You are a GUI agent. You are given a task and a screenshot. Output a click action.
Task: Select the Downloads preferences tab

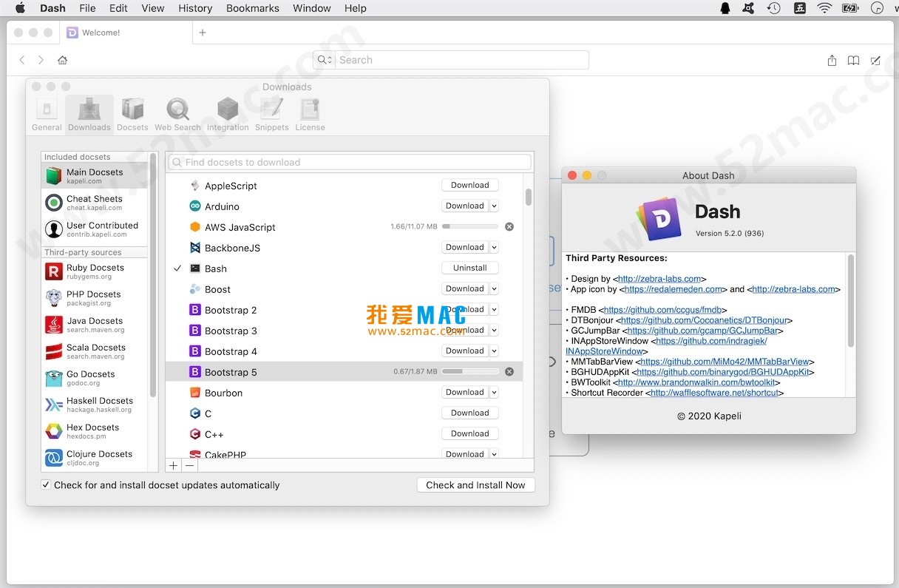pyautogui.click(x=89, y=115)
